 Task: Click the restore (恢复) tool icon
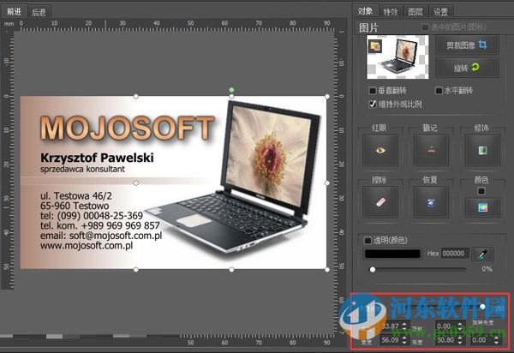click(431, 202)
